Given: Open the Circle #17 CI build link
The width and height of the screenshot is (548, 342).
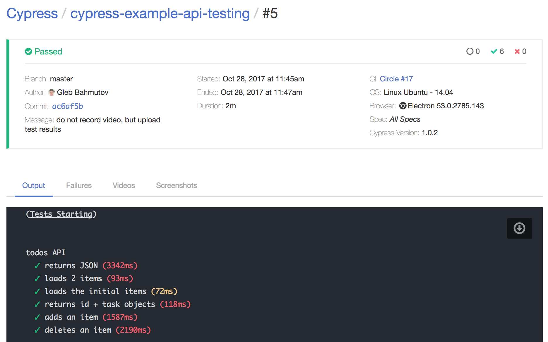Looking at the screenshot, I should pos(396,79).
